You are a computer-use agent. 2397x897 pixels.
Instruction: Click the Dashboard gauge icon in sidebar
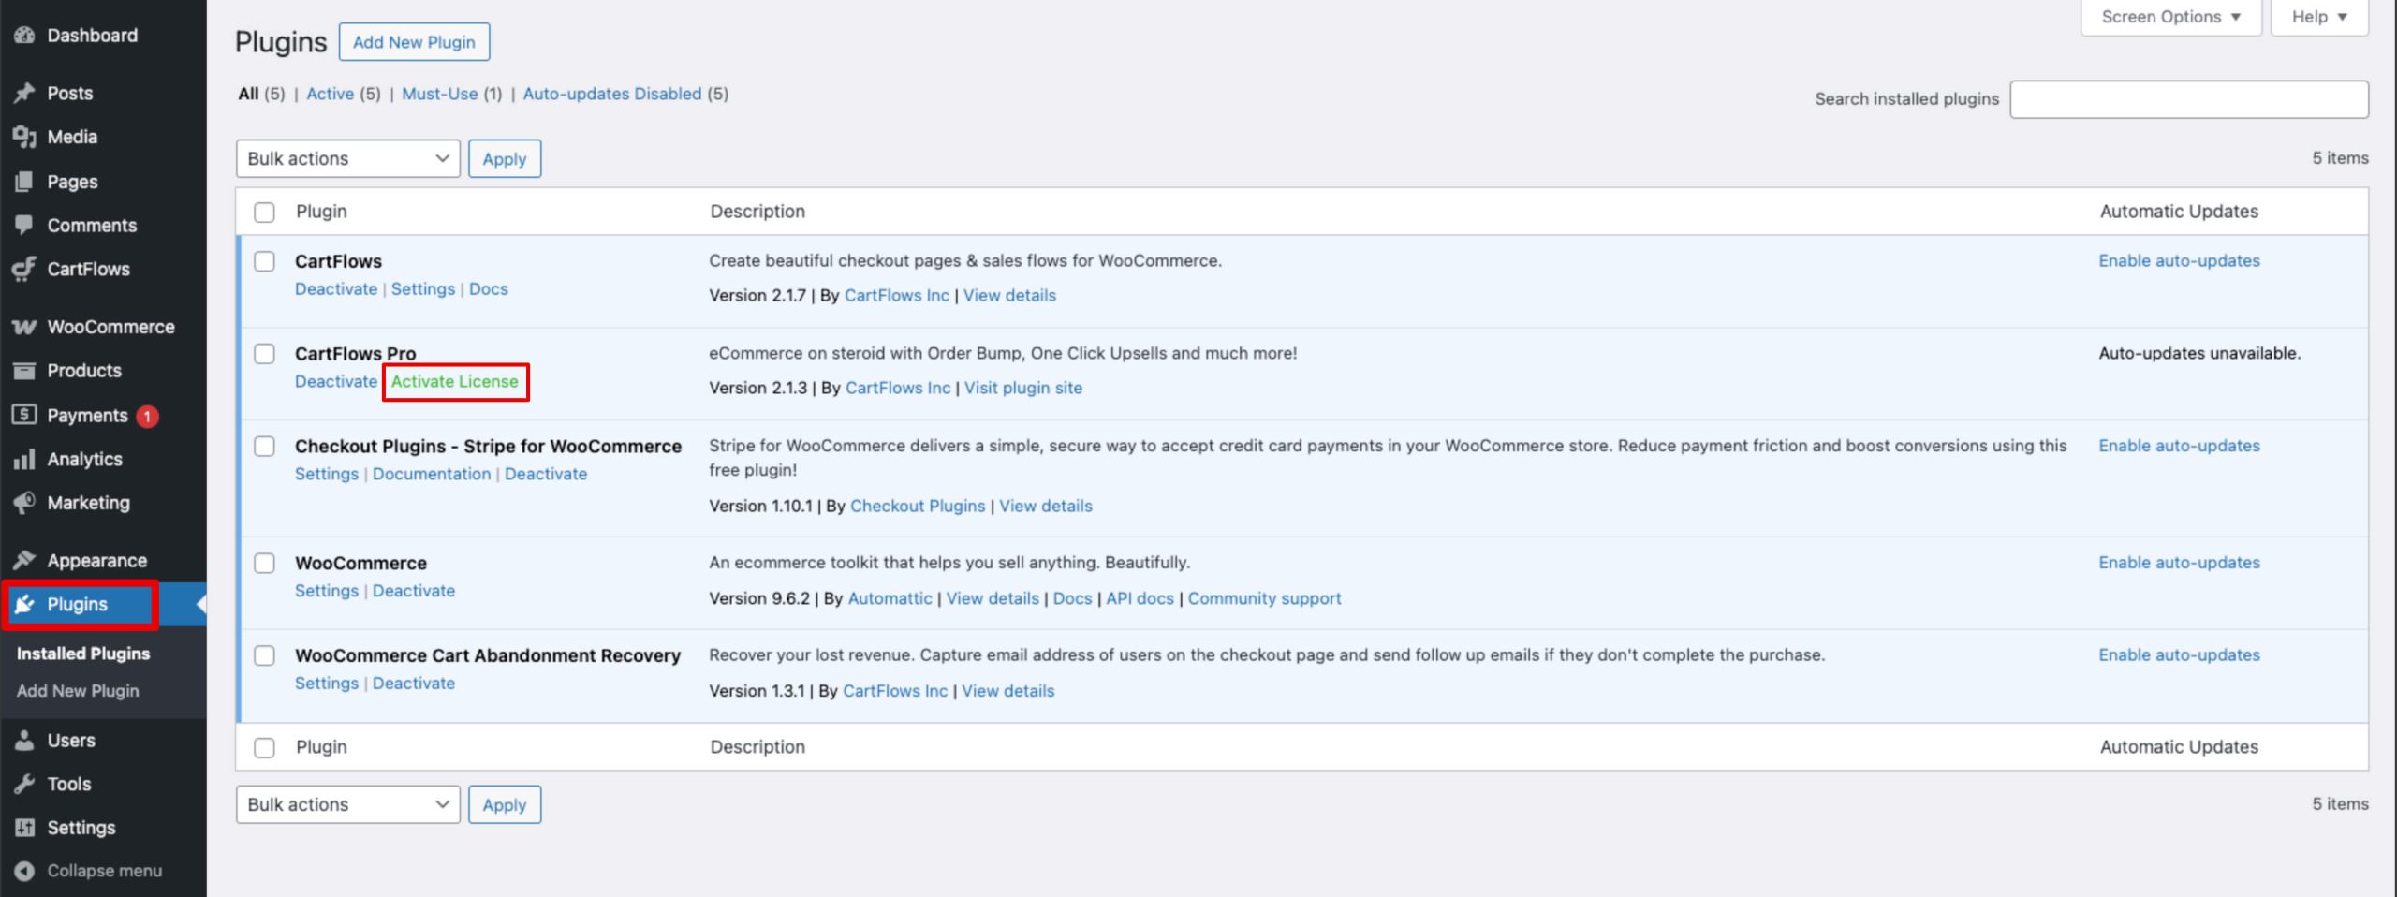24,36
